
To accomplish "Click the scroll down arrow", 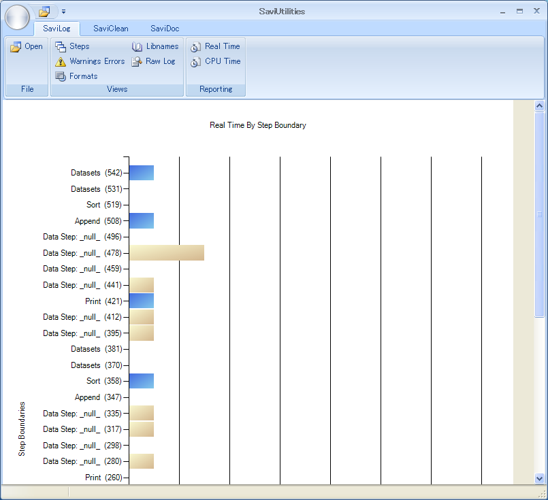I will 539,478.
